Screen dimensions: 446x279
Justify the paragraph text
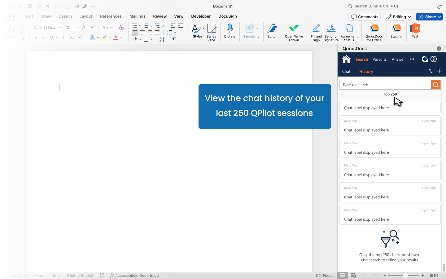coord(157,33)
